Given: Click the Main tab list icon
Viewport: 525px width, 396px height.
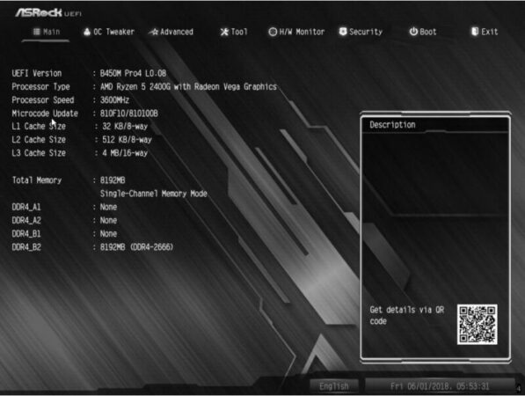Looking at the screenshot, I should 37,32.
